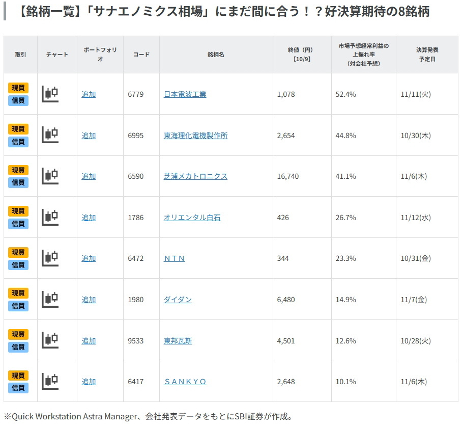This screenshot has width=463, height=428.
Task: View the candlestick chart for オリエンタル白石
Action: point(50,217)
